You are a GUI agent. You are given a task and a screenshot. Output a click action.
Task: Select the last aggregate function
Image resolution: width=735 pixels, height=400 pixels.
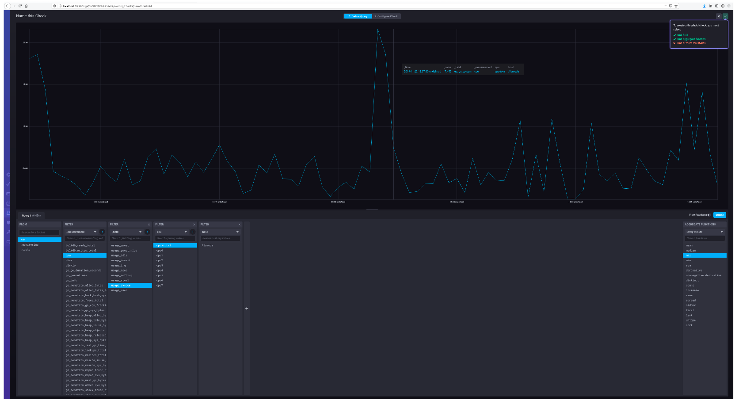(x=705, y=316)
